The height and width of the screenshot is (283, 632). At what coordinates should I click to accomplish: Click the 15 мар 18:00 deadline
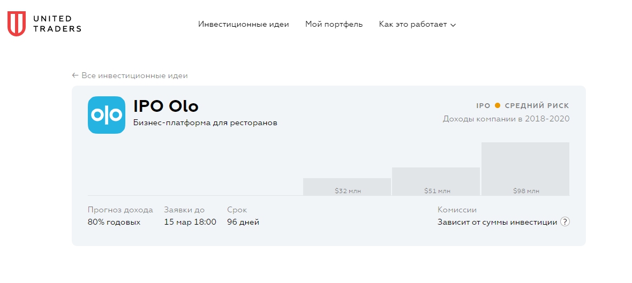pos(190,222)
